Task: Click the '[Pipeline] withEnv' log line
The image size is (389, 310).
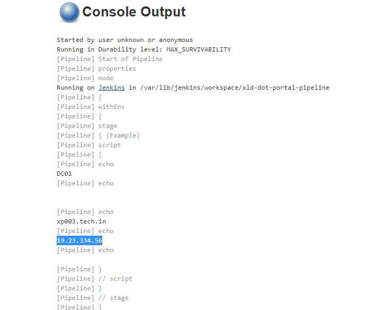Action: 91,107
